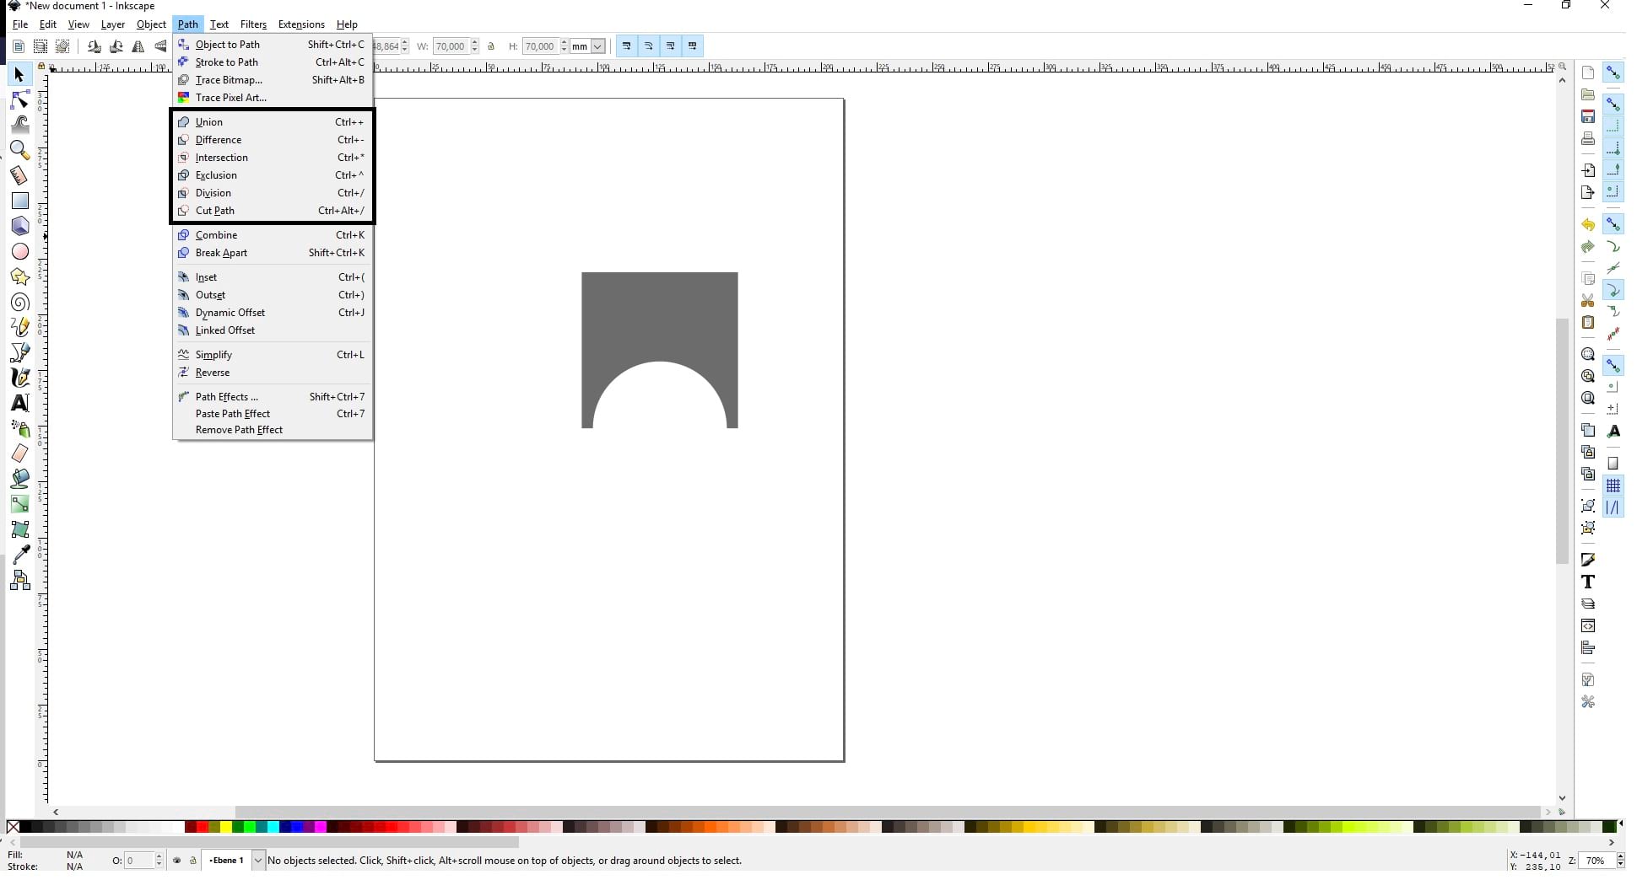Open Inkscape Preferences wrench icon
This screenshot has width=1637, height=880.
click(1588, 701)
